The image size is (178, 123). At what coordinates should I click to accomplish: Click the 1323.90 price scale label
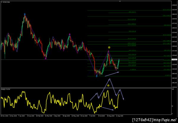click(174, 10)
